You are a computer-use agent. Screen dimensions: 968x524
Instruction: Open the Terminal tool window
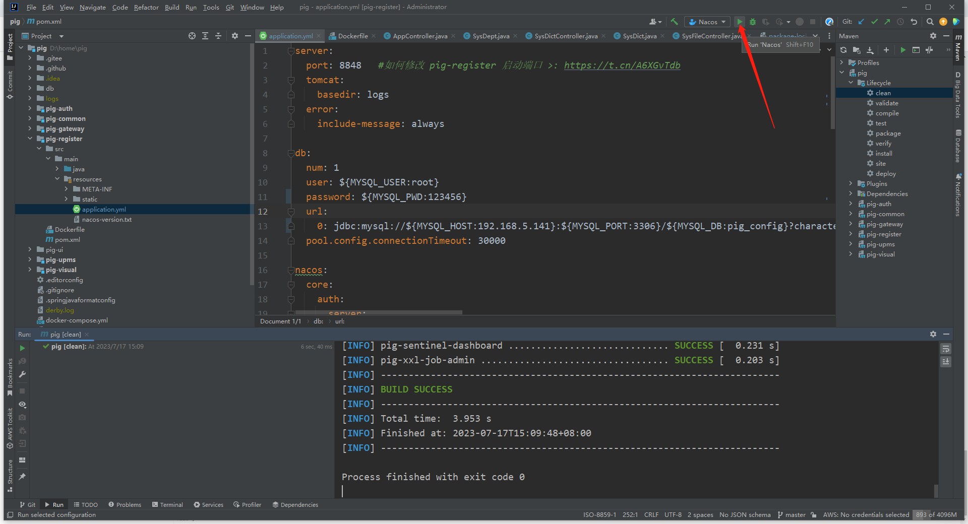tap(167, 504)
